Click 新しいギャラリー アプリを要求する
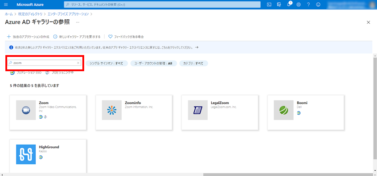Screen dimensions: 377x176 [77, 37]
